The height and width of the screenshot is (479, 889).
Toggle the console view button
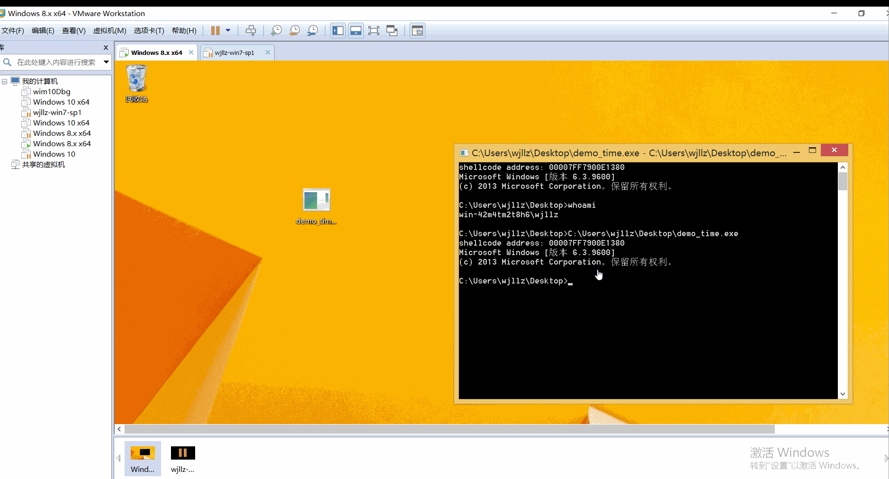coord(417,31)
